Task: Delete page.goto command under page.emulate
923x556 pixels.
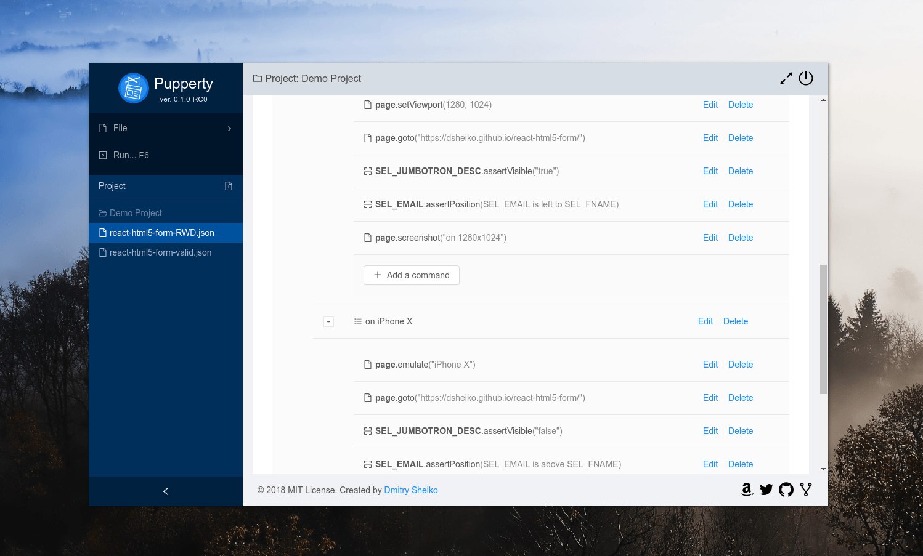Action: [741, 398]
